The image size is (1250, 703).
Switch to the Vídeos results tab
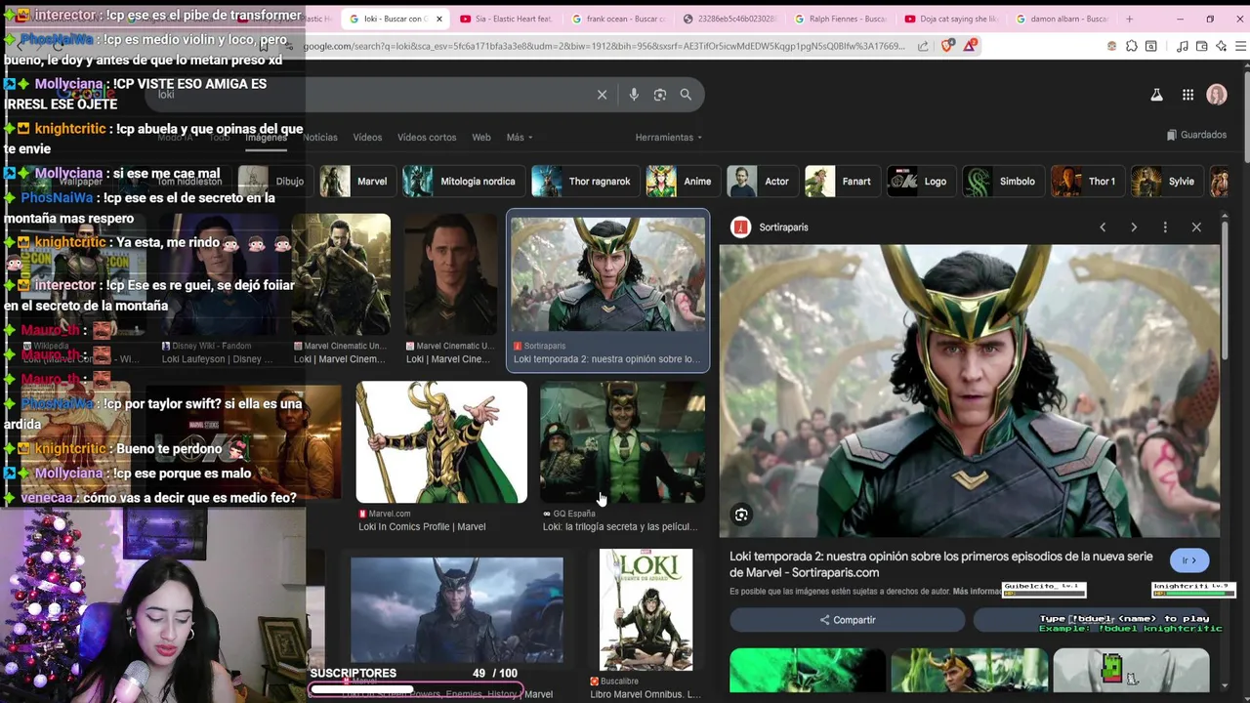[367, 138]
